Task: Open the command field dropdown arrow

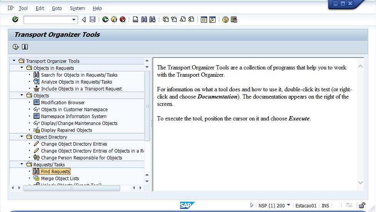Action: pos(74,20)
